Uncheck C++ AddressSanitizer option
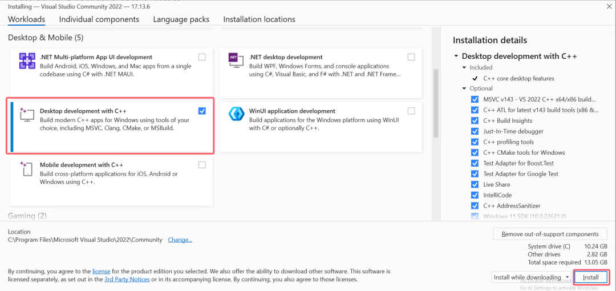 tap(475, 205)
